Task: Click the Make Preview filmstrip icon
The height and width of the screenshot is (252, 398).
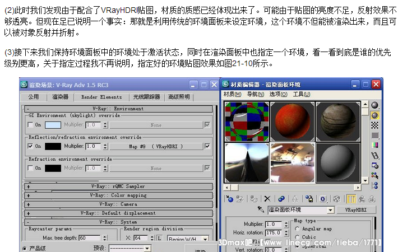Action: [x=374, y=156]
